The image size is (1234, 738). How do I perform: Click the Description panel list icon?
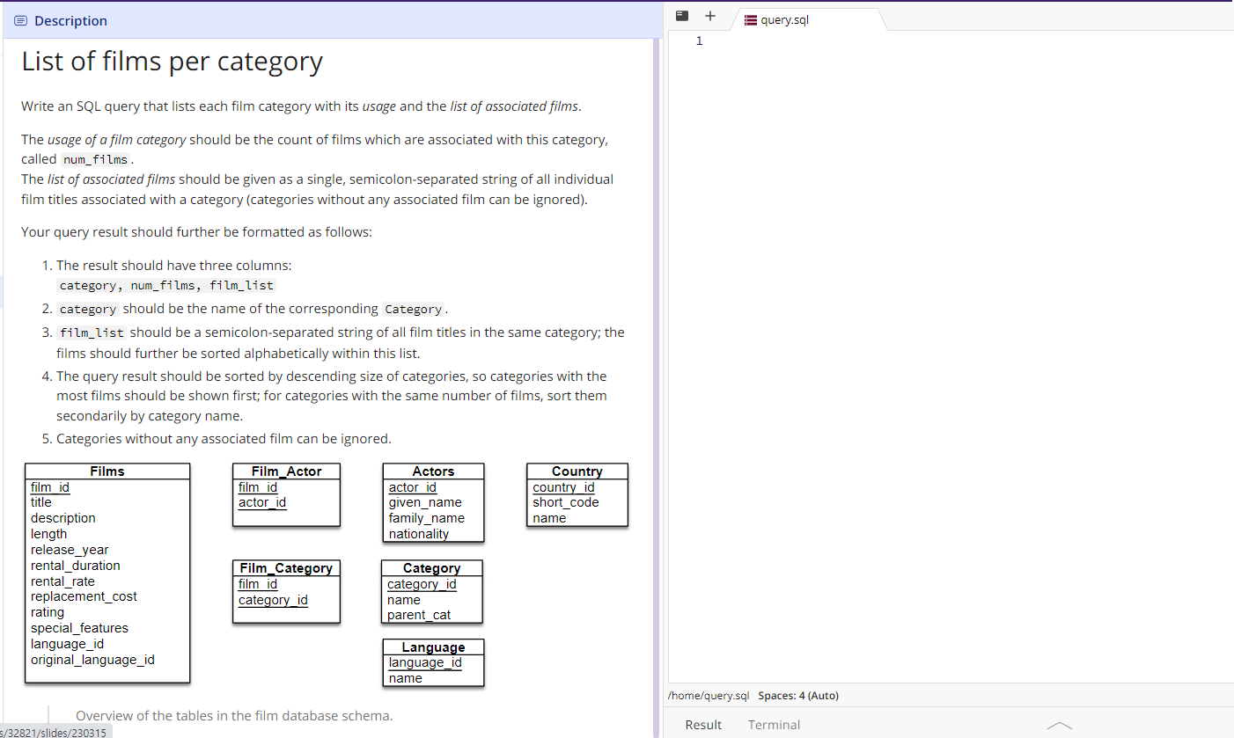19,20
